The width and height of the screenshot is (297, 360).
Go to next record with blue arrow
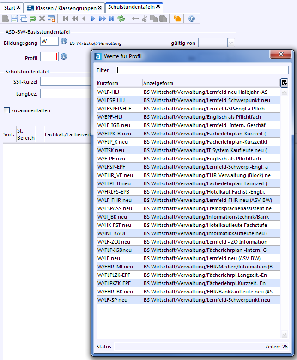[93, 19]
